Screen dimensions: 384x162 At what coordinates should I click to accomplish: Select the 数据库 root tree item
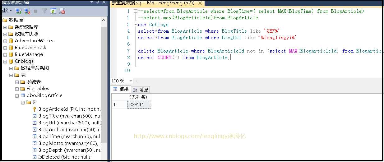[x=15, y=20]
